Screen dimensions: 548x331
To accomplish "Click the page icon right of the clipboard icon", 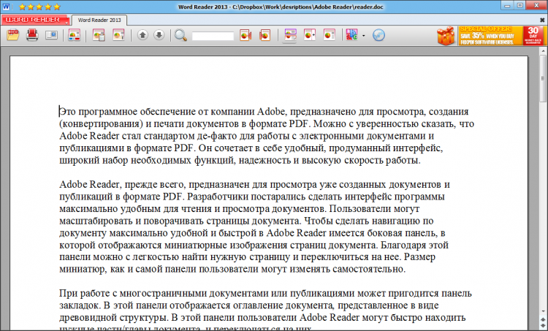I will click(x=118, y=35).
